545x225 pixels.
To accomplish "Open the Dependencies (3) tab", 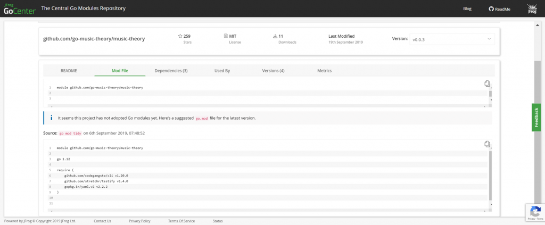I will pos(171,71).
